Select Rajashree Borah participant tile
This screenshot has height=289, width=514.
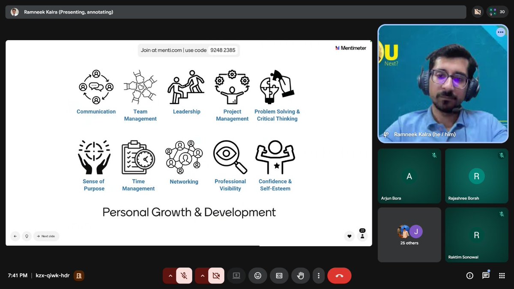[x=477, y=176]
